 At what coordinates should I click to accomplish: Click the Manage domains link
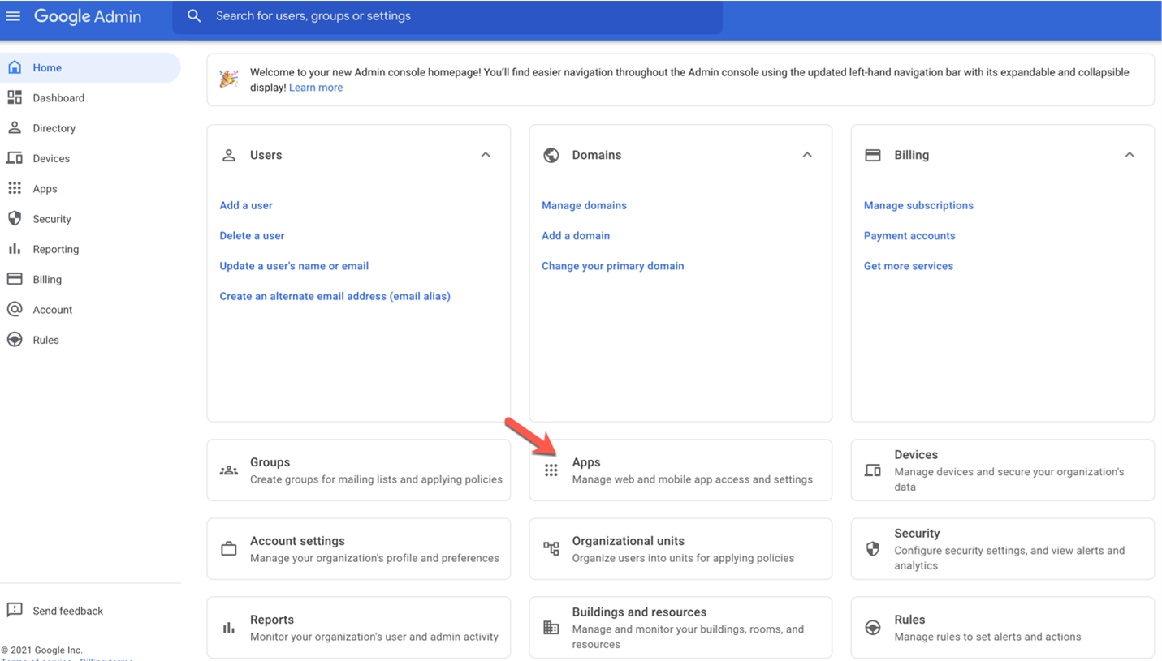coord(584,205)
